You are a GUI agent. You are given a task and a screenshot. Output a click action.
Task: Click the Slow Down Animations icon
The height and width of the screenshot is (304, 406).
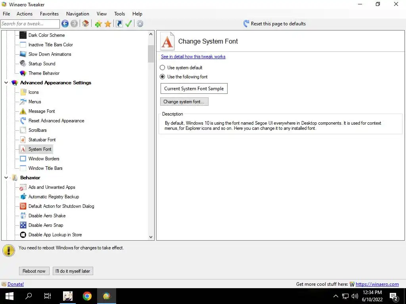pyautogui.click(x=23, y=54)
